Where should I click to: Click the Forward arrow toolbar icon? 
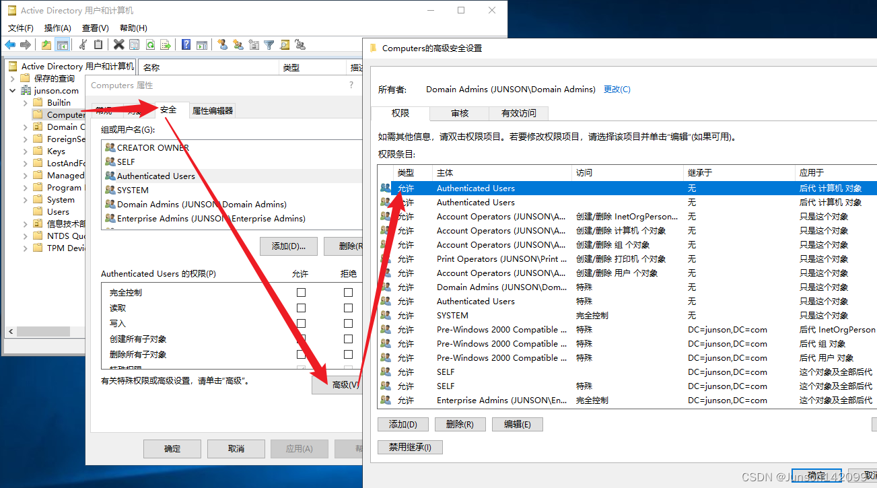click(x=26, y=44)
